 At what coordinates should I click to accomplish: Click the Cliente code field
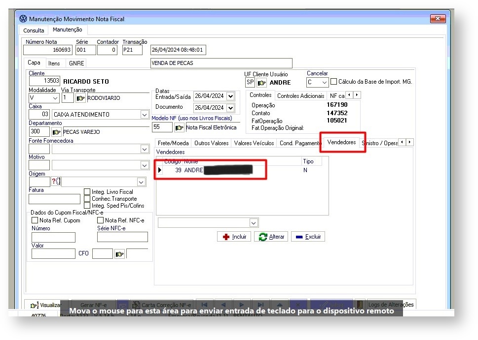44,81
